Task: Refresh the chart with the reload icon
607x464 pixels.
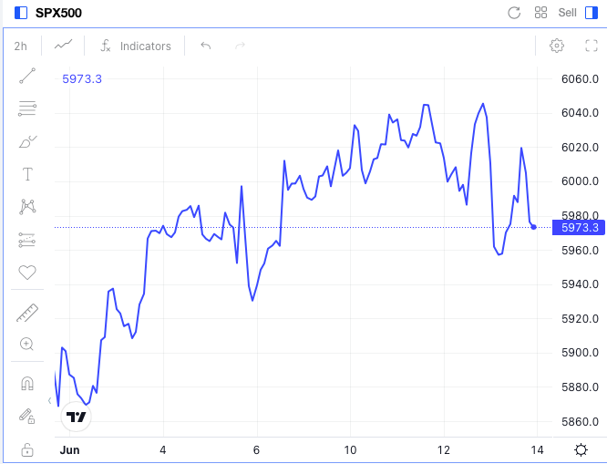Action: [x=514, y=13]
